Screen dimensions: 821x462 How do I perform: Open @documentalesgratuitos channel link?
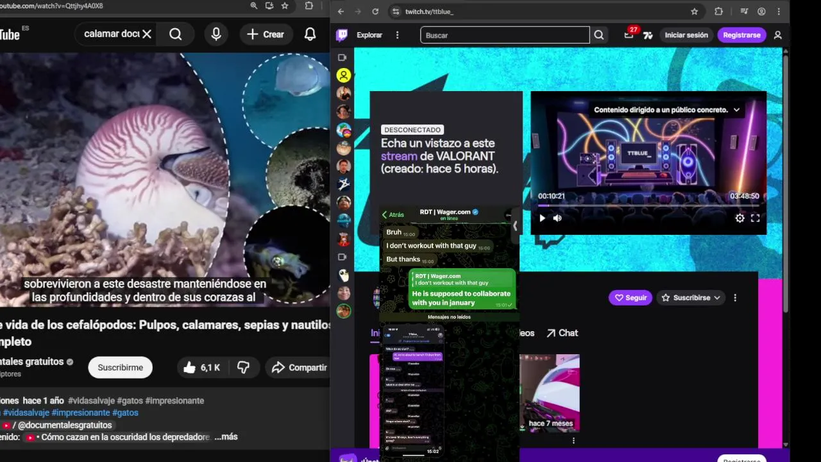pos(65,425)
